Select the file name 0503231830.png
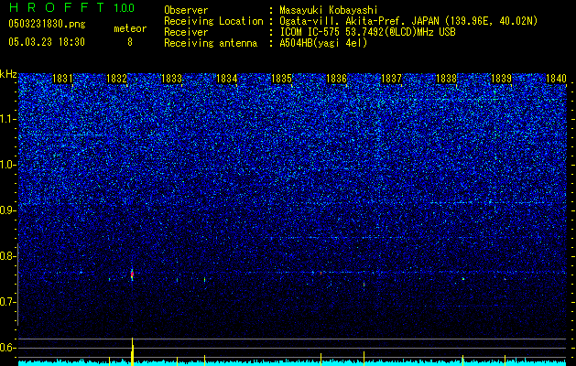This screenshot has height=366, width=576. click(x=47, y=24)
